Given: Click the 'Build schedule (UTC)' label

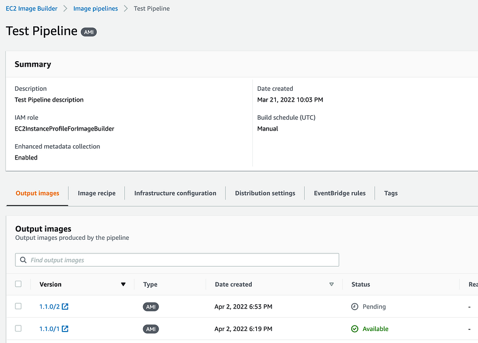Looking at the screenshot, I should click(286, 117).
